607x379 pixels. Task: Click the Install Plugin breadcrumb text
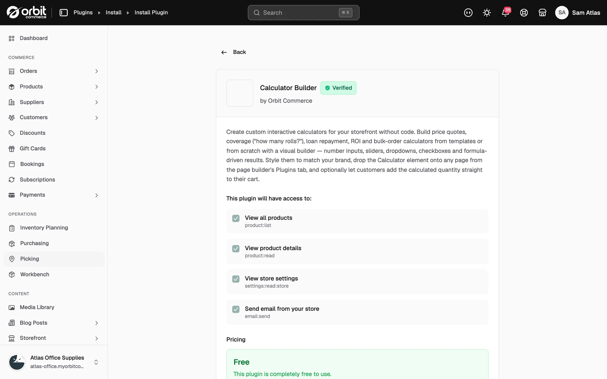151,12
